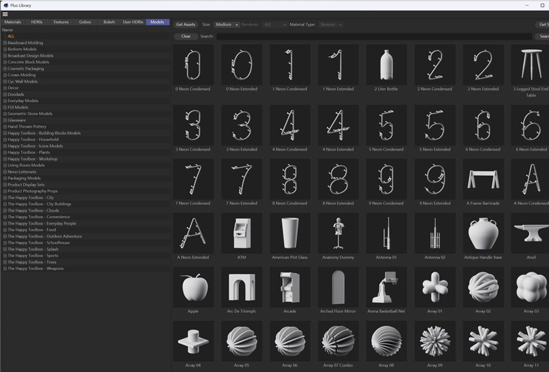Choose the American Pint Glass asset
This screenshot has height=372, width=549.
click(289, 233)
